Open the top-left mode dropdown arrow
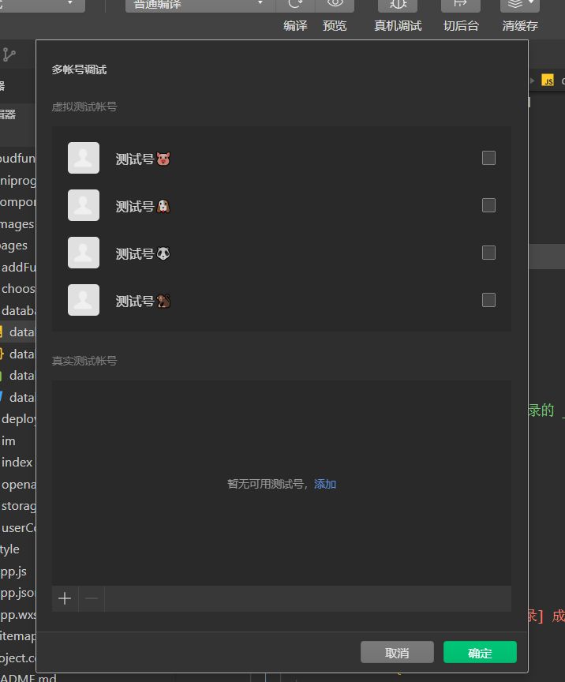The image size is (565, 682). pyautogui.click(x=70, y=4)
